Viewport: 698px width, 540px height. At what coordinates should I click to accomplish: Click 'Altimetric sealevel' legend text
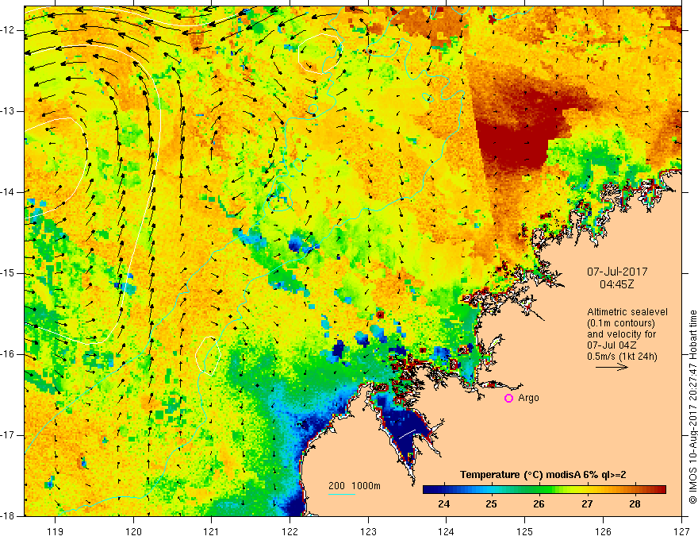(x=627, y=312)
